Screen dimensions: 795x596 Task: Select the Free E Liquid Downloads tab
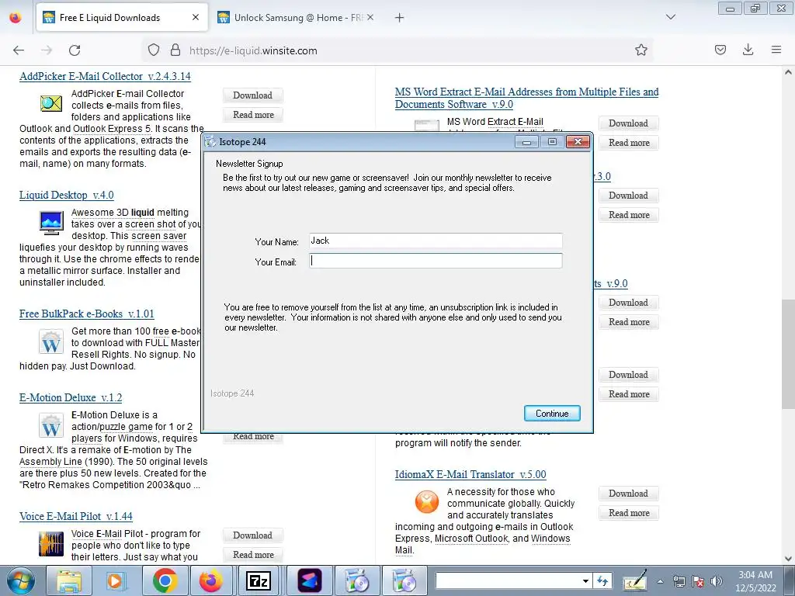point(122,18)
